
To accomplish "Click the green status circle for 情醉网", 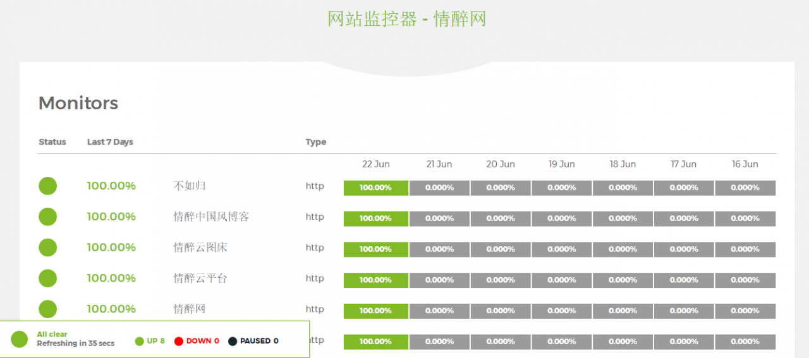I will coord(47,309).
